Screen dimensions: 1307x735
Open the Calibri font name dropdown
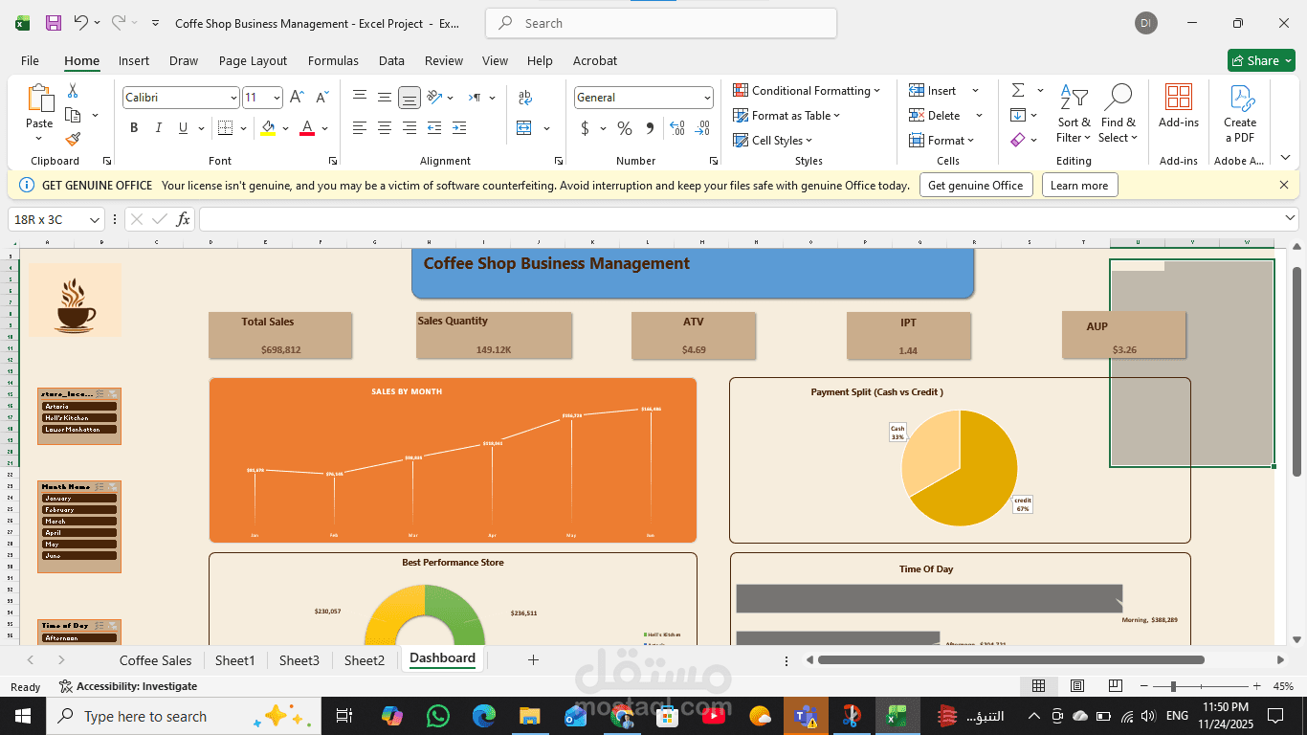(233, 98)
